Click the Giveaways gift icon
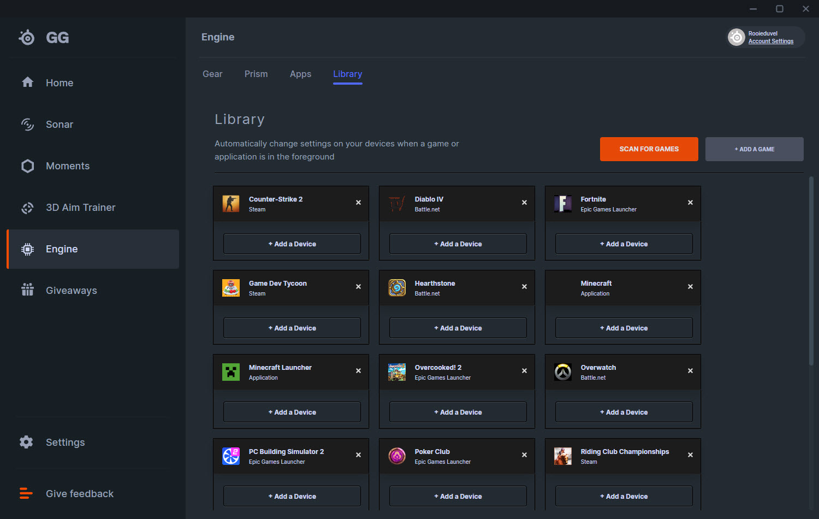 (27, 290)
